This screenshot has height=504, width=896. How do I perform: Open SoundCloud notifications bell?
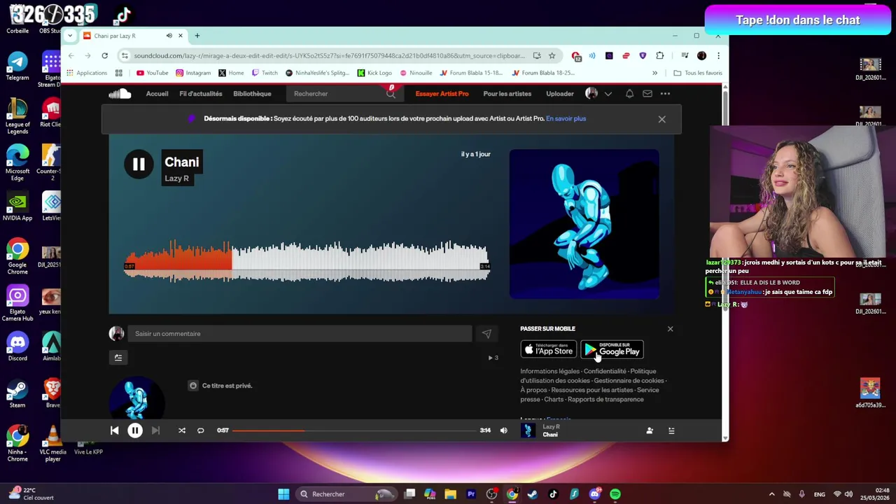tap(629, 94)
